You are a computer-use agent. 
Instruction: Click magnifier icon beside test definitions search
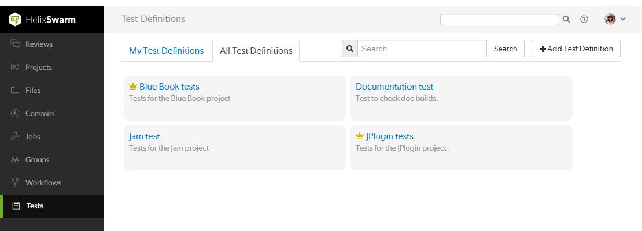pos(350,49)
